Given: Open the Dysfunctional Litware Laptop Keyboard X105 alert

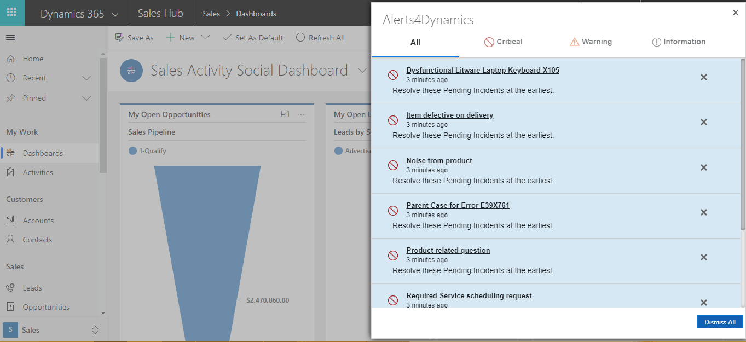Looking at the screenshot, I should coord(482,70).
